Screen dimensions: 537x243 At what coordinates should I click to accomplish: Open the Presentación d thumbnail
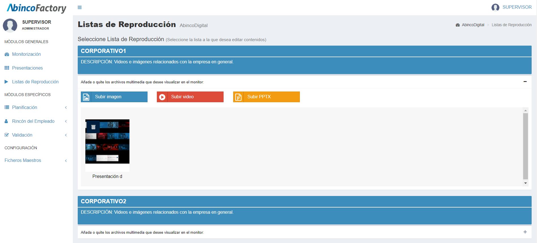(107, 141)
